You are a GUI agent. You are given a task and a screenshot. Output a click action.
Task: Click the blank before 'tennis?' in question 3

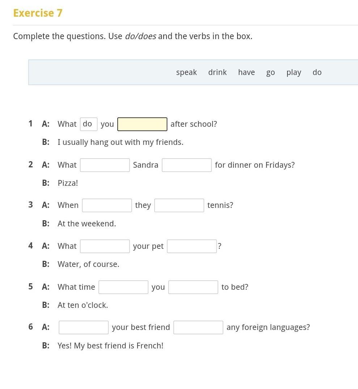point(179,205)
